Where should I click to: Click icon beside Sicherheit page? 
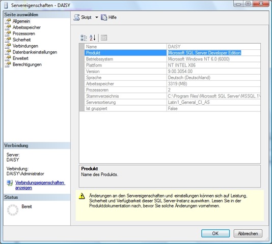coord(8,40)
